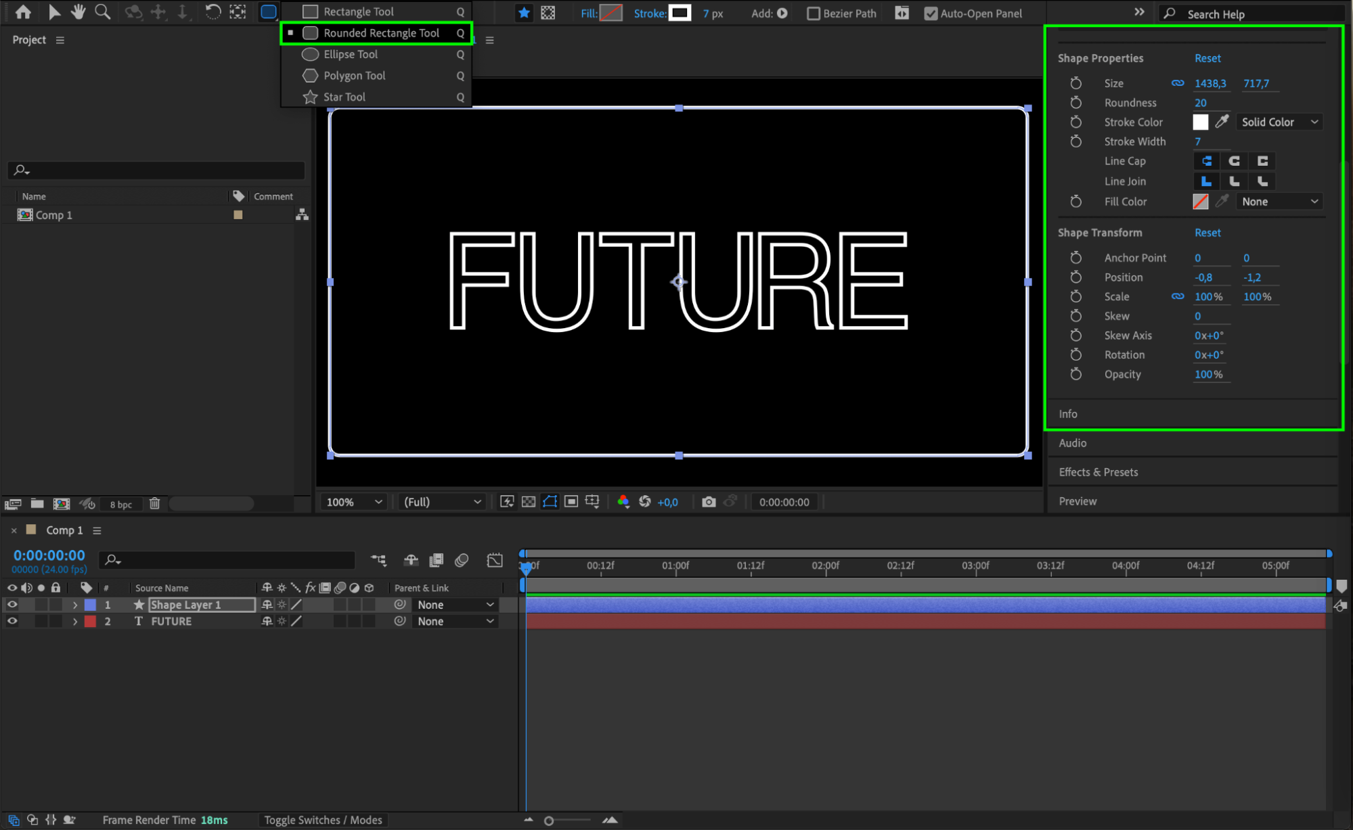The image size is (1353, 830).
Task: Expand the FUTURE layer properties
Action: (75, 621)
